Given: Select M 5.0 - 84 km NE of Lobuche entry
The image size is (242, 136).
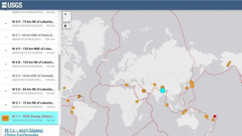Looking at the screenshot, I should point(29,91).
